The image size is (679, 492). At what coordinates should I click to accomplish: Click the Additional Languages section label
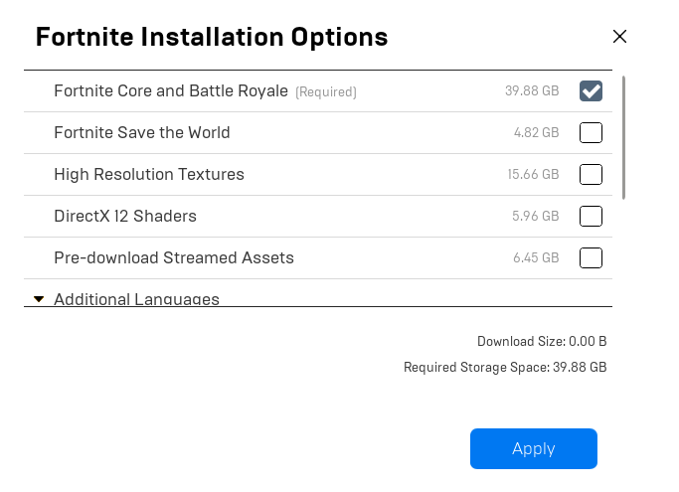click(136, 299)
